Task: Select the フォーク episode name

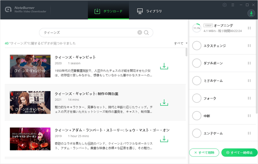Action: 210,98
